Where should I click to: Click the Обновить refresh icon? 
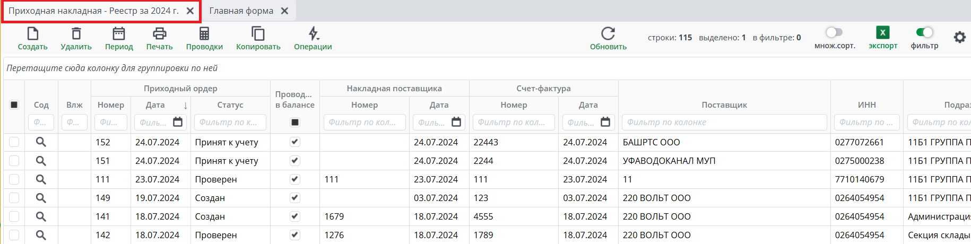(x=608, y=34)
